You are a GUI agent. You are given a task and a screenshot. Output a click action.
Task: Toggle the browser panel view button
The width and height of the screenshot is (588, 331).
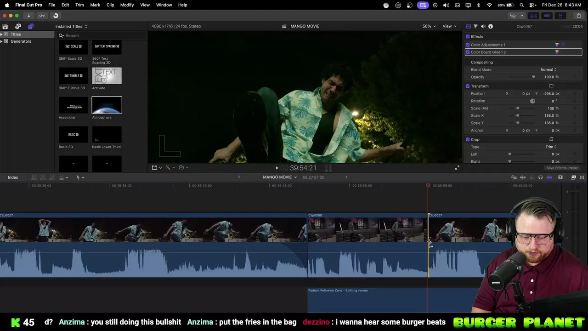click(x=533, y=16)
